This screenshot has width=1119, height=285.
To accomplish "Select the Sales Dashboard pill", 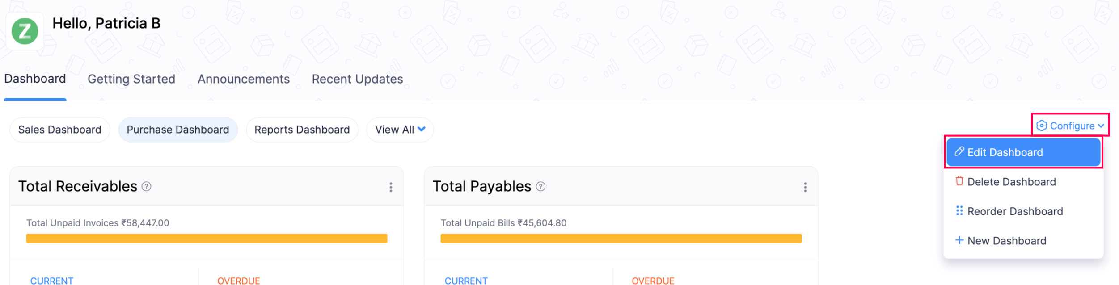I will point(60,130).
